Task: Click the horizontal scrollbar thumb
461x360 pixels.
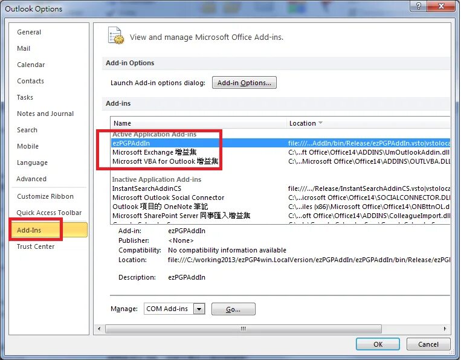Action: 243,329
